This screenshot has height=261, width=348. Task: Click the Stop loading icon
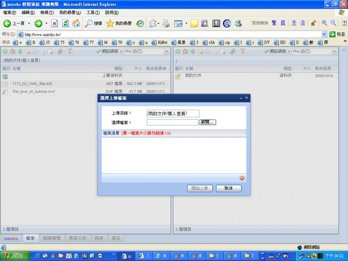(x=55, y=23)
